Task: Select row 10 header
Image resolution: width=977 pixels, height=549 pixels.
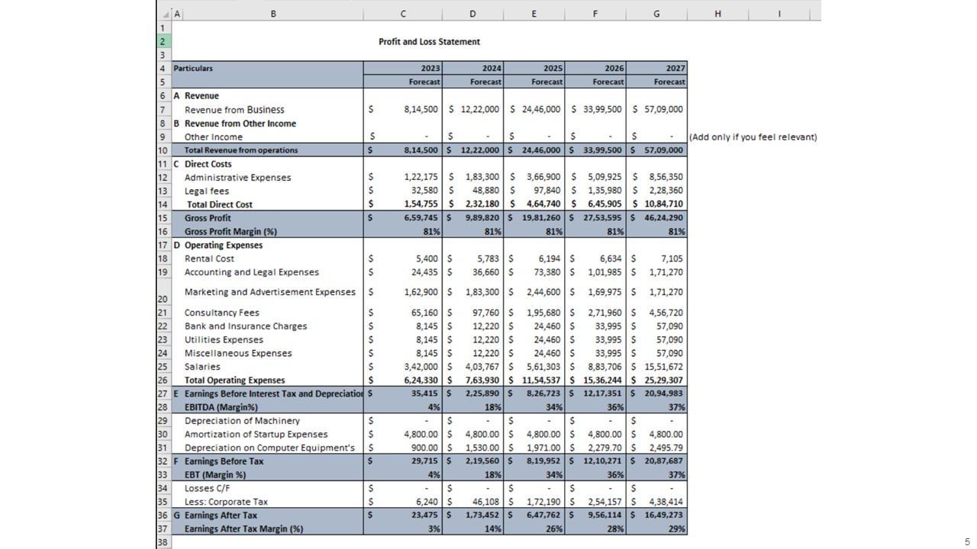Action: (x=163, y=150)
